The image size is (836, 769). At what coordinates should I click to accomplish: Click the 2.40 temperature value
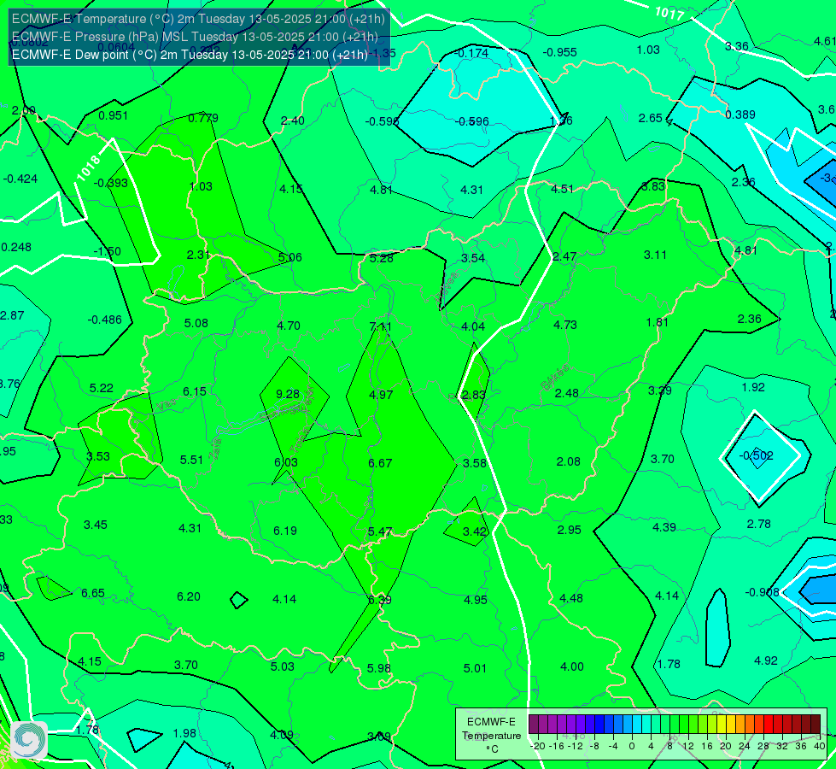(293, 120)
